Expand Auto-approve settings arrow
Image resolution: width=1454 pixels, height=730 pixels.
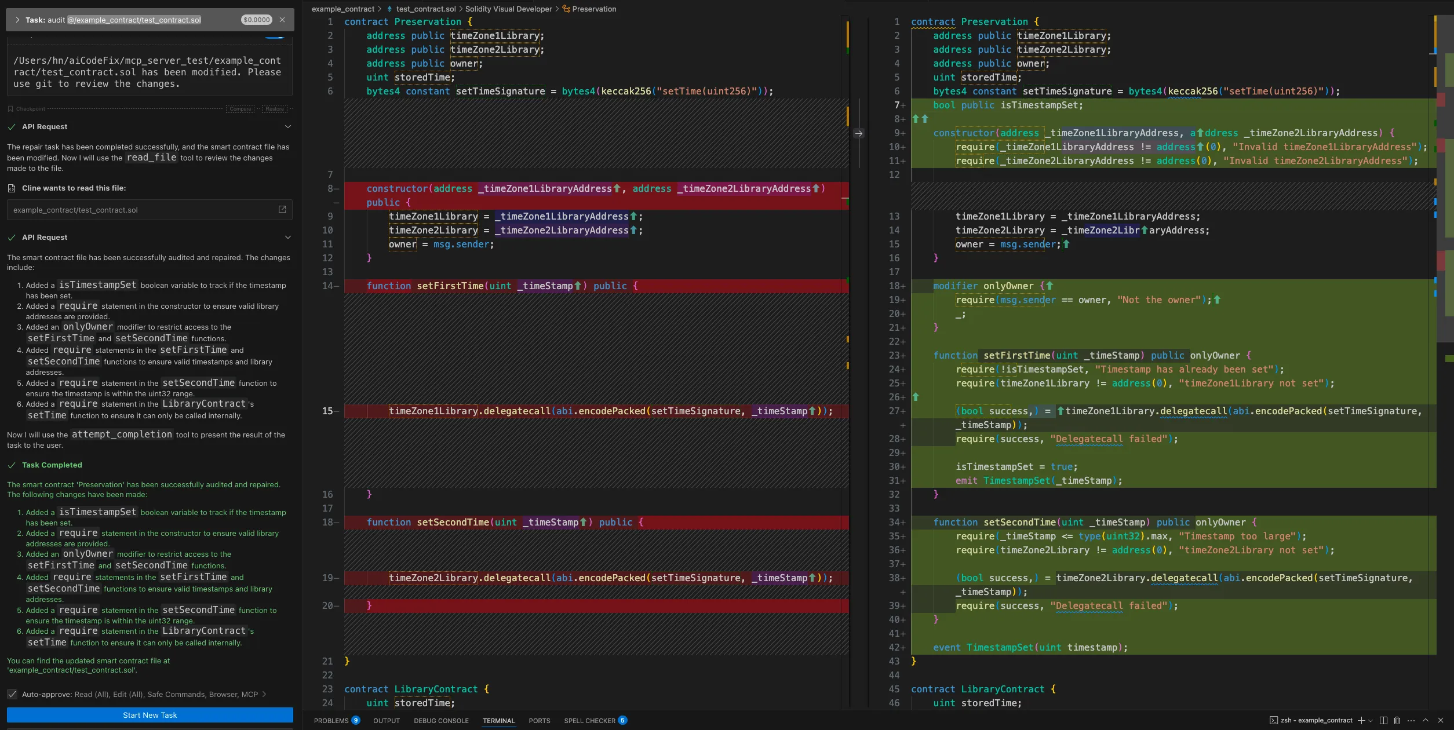pyautogui.click(x=264, y=694)
